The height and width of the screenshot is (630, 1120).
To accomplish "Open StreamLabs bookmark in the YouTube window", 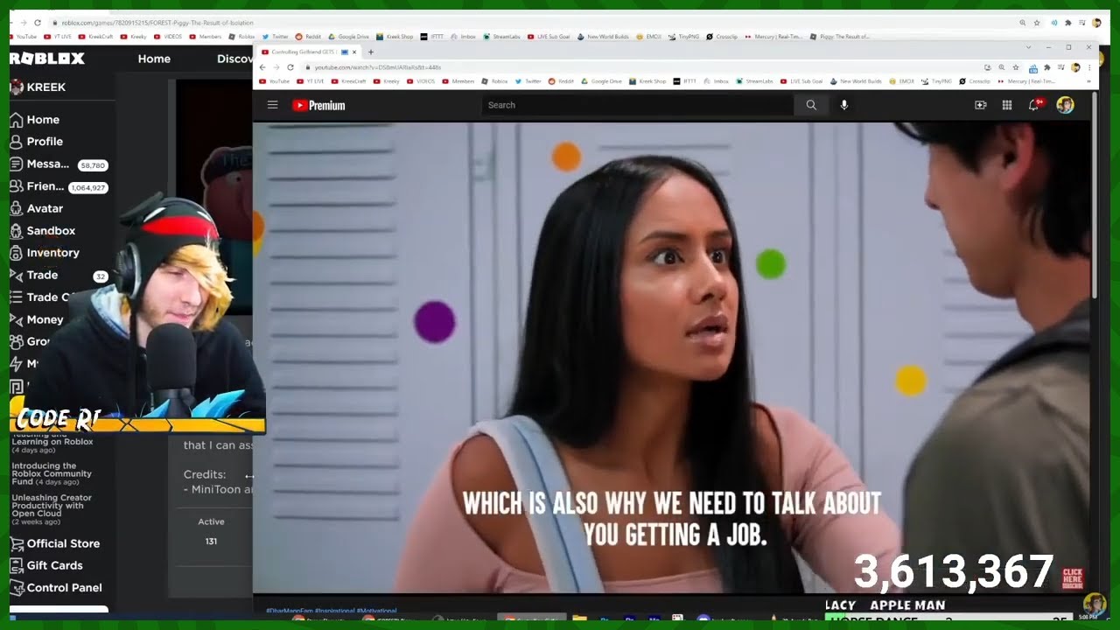I will (753, 81).
